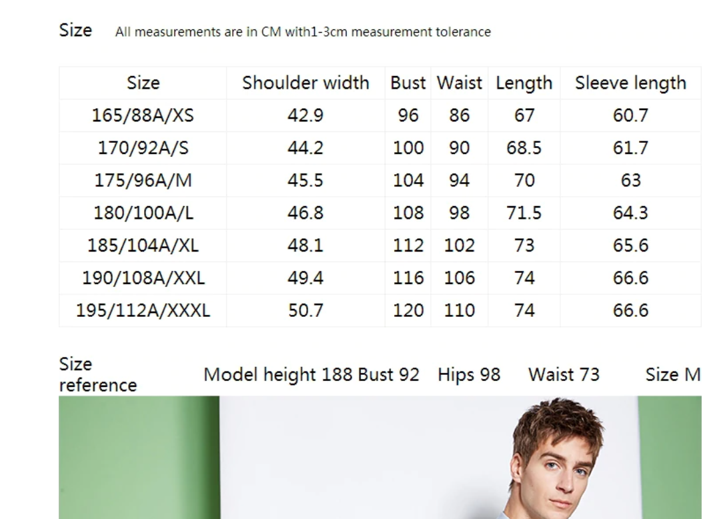Click the 'Size reference' heading
This screenshot has height=519, width=711.
click(x=97, y=375)
